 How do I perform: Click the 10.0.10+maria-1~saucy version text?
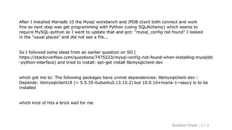pyautogui.click(x=167, y=83)
